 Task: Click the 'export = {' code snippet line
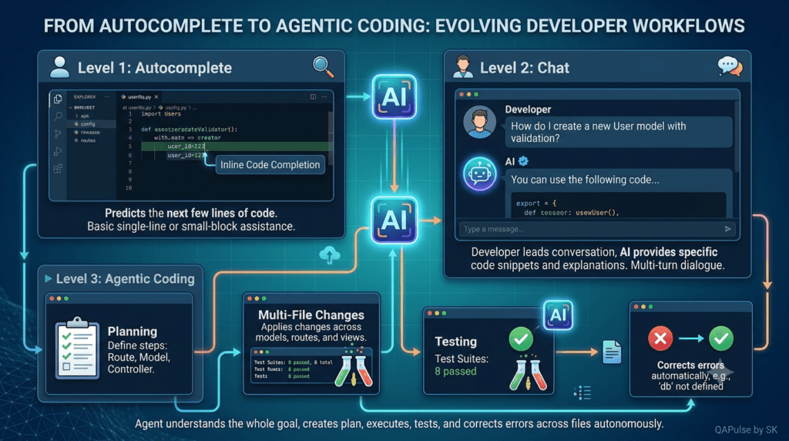click(x=536, y=204)
